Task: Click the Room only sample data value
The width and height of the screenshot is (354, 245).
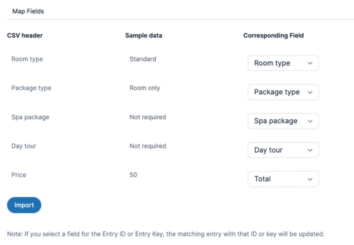Action: (145, 88)
